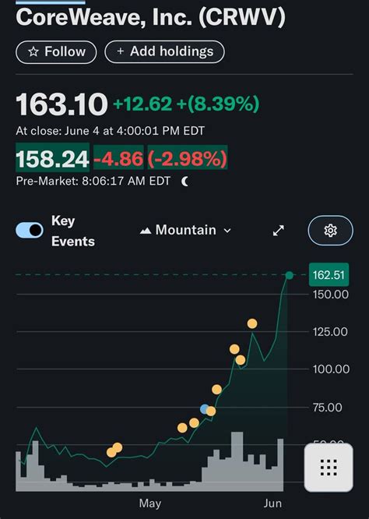This screenshot has width=369, height=519.
Task: Click the 125.00 axis value
Action: pos(330,331)
